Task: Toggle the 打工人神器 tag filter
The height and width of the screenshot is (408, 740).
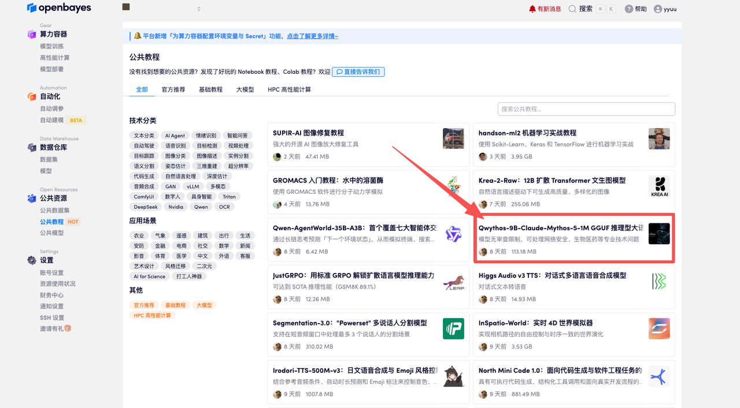Action: click(x=190, y=276)
